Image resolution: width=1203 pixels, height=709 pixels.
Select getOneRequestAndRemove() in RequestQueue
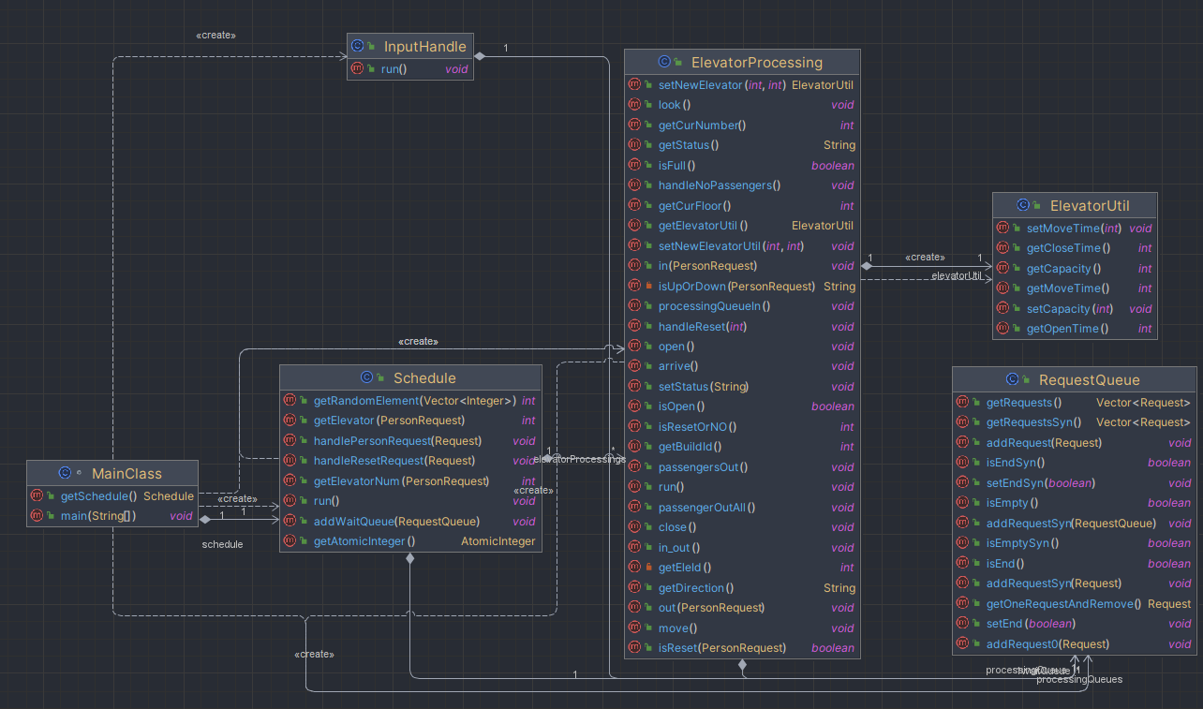click(1075, 603)
